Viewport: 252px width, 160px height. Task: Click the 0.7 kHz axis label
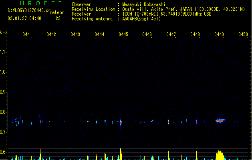click(x=3, y=132)
